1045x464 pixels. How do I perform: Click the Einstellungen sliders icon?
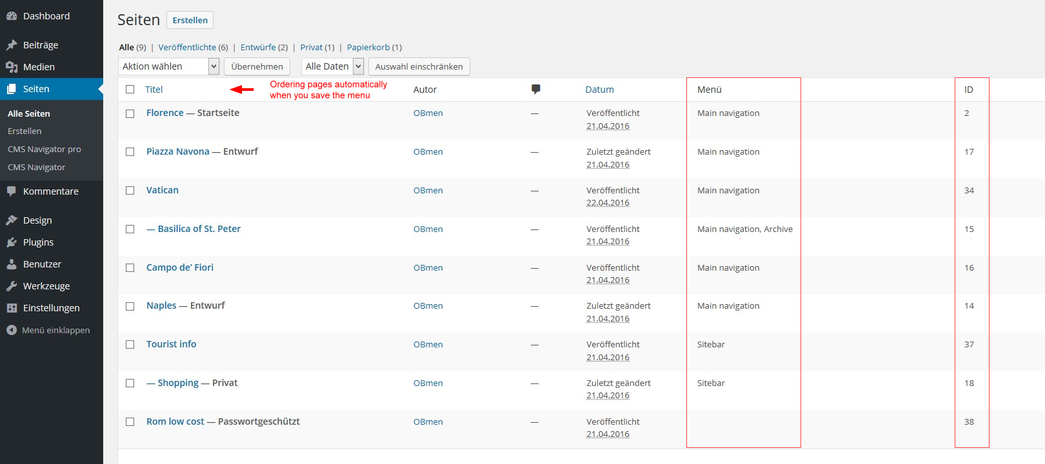tap(12, 308)
